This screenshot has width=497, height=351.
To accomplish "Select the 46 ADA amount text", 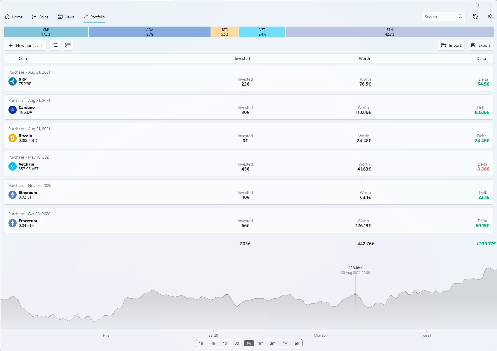I will (x=25, y=112).
